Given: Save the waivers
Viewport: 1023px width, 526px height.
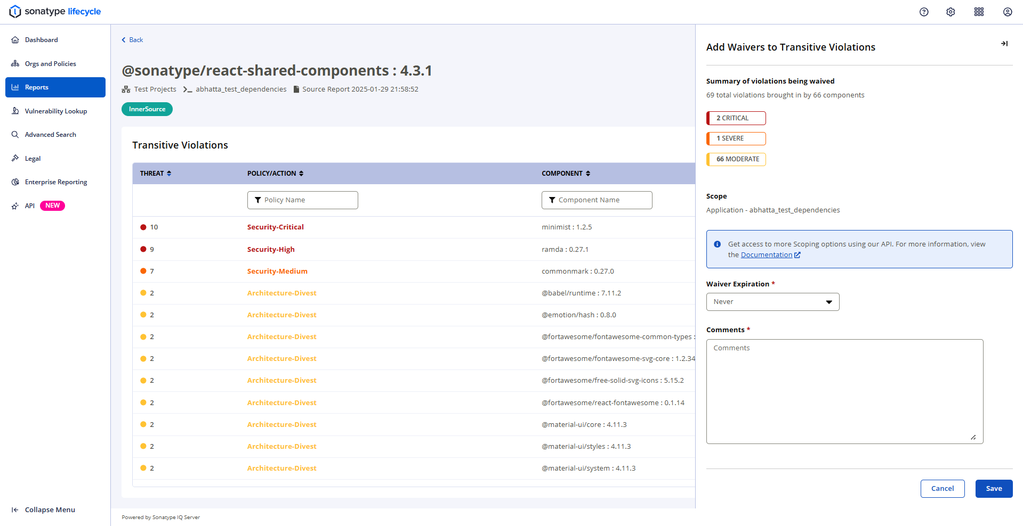Looking at the screenshot, I should point(994,489).
